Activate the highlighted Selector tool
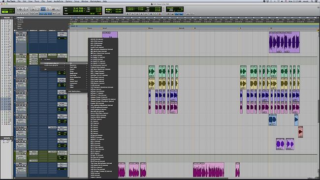320x180 pixels. point(43,9)
